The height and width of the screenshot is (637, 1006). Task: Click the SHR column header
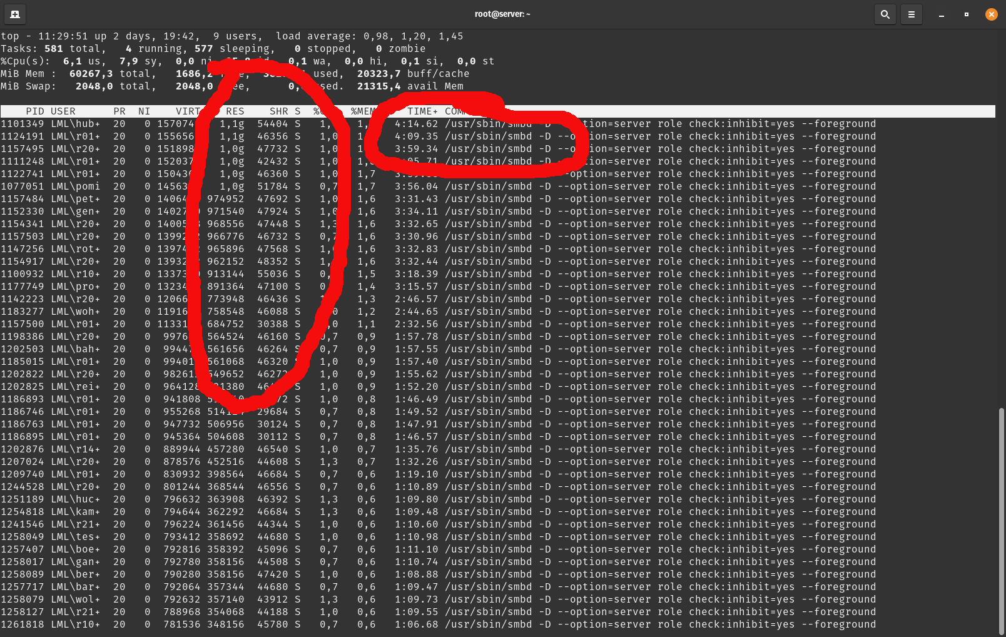coord(278,111)
